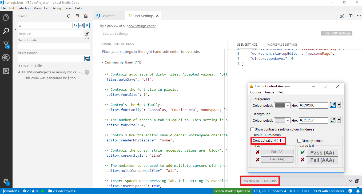Toggle the exclude settings gear button
362x194 pixels.
[87, 59]
